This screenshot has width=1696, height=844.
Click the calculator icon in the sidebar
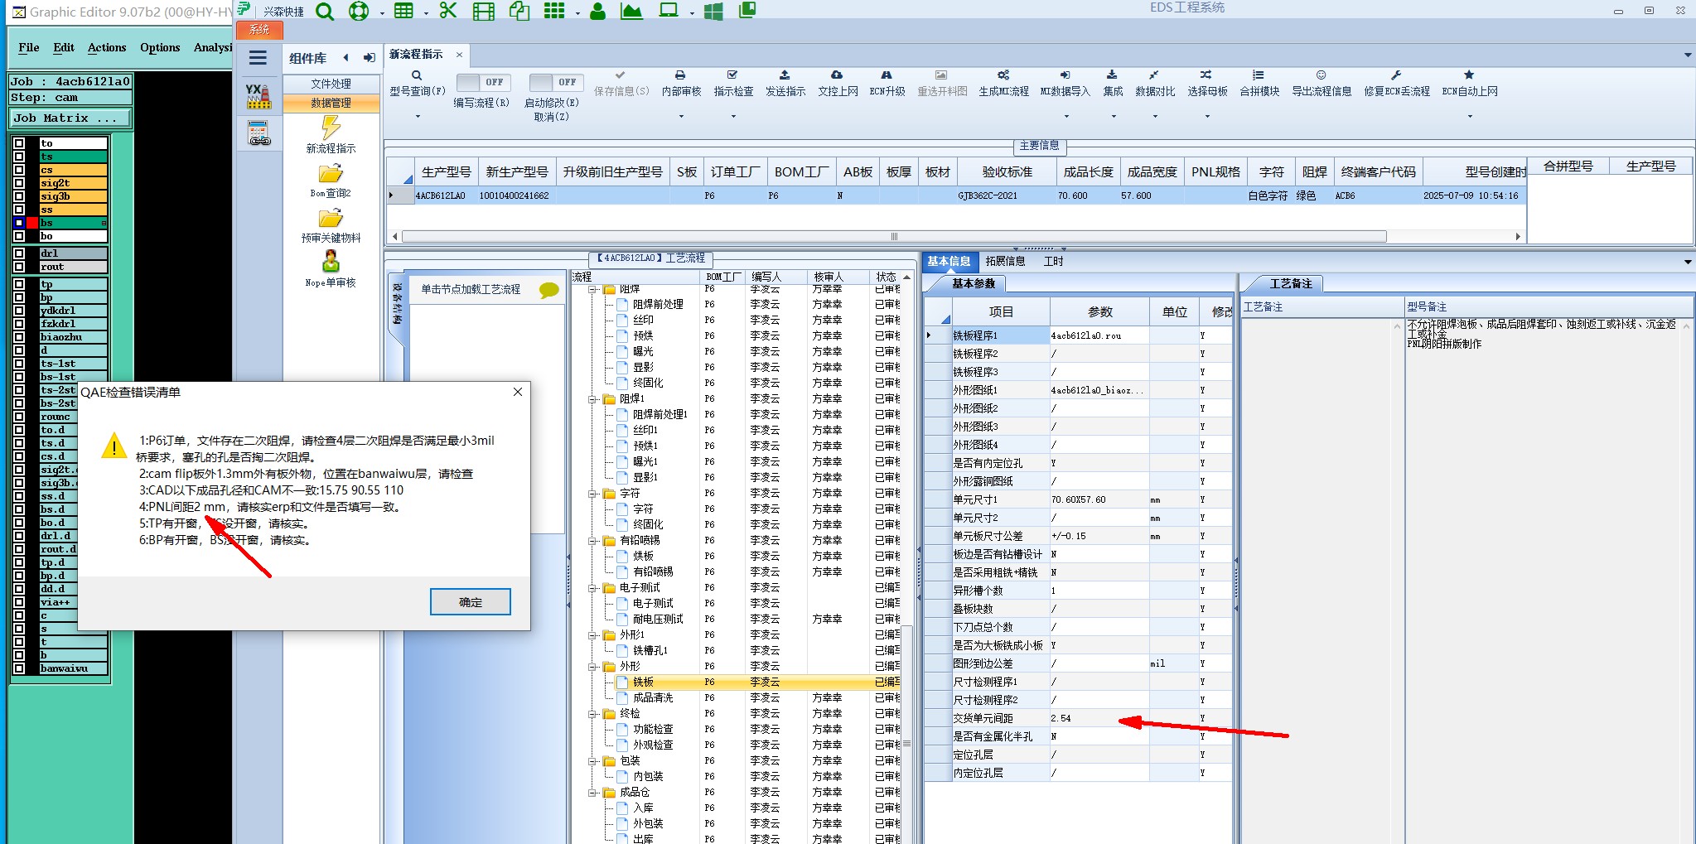[259, 133]
